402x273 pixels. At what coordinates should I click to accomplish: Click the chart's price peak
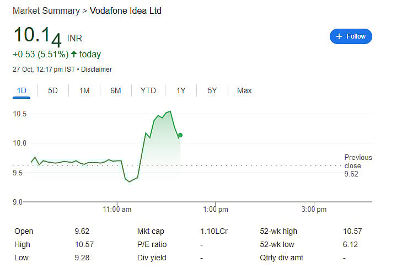pyautogui.click(x=170, y=111)
